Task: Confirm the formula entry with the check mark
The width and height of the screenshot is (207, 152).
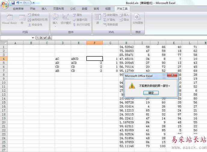Action: (45, 38)
